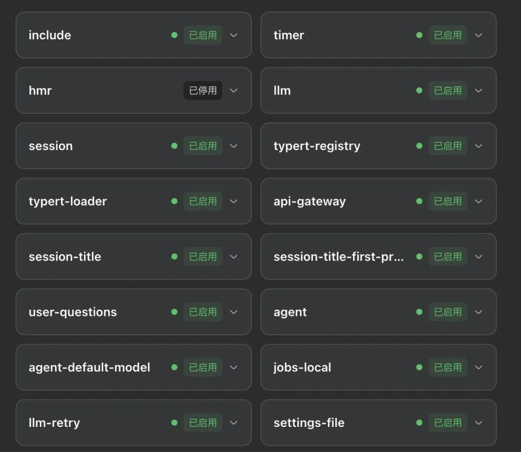The image size is (521, 452).
Task: Open the hmr plugin dropdown arrow
Action: [233, 90]
